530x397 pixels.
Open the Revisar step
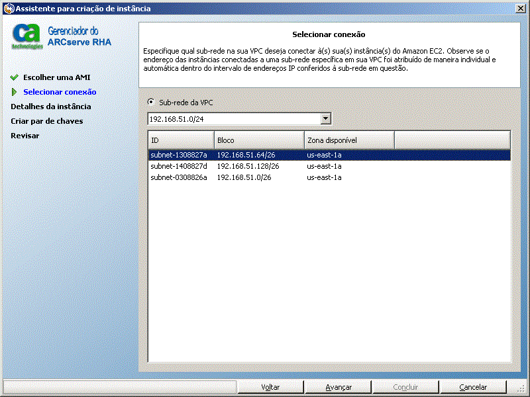(x=25, y=136)
